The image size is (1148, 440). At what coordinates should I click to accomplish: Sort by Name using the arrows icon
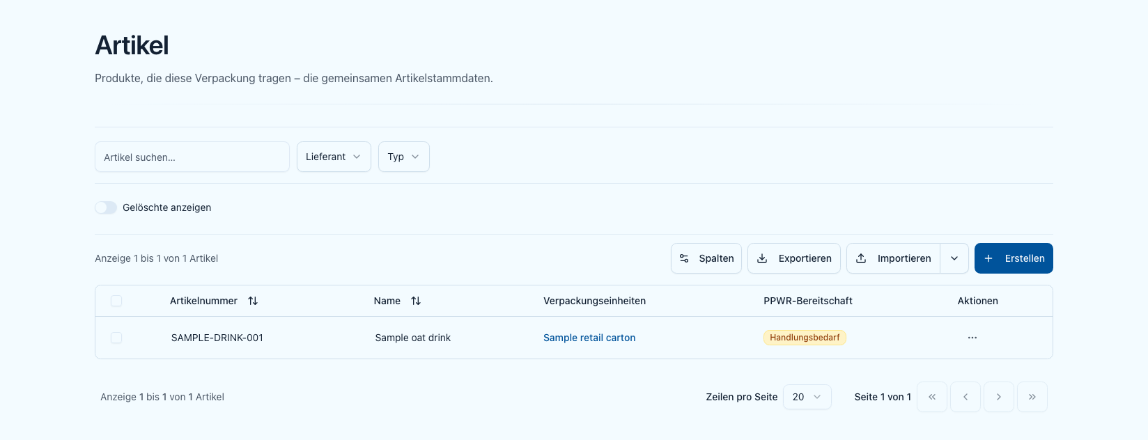[416, 301]
